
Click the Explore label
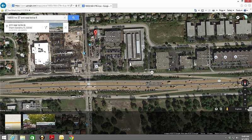pos(238,109)
